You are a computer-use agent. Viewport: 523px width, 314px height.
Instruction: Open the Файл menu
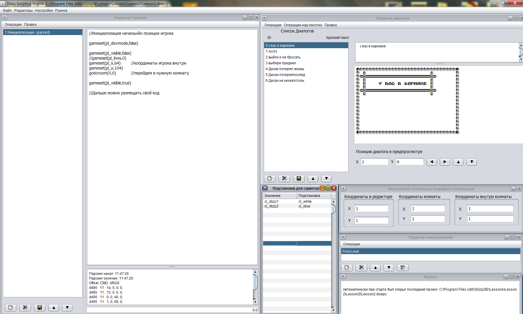[7, 11]
